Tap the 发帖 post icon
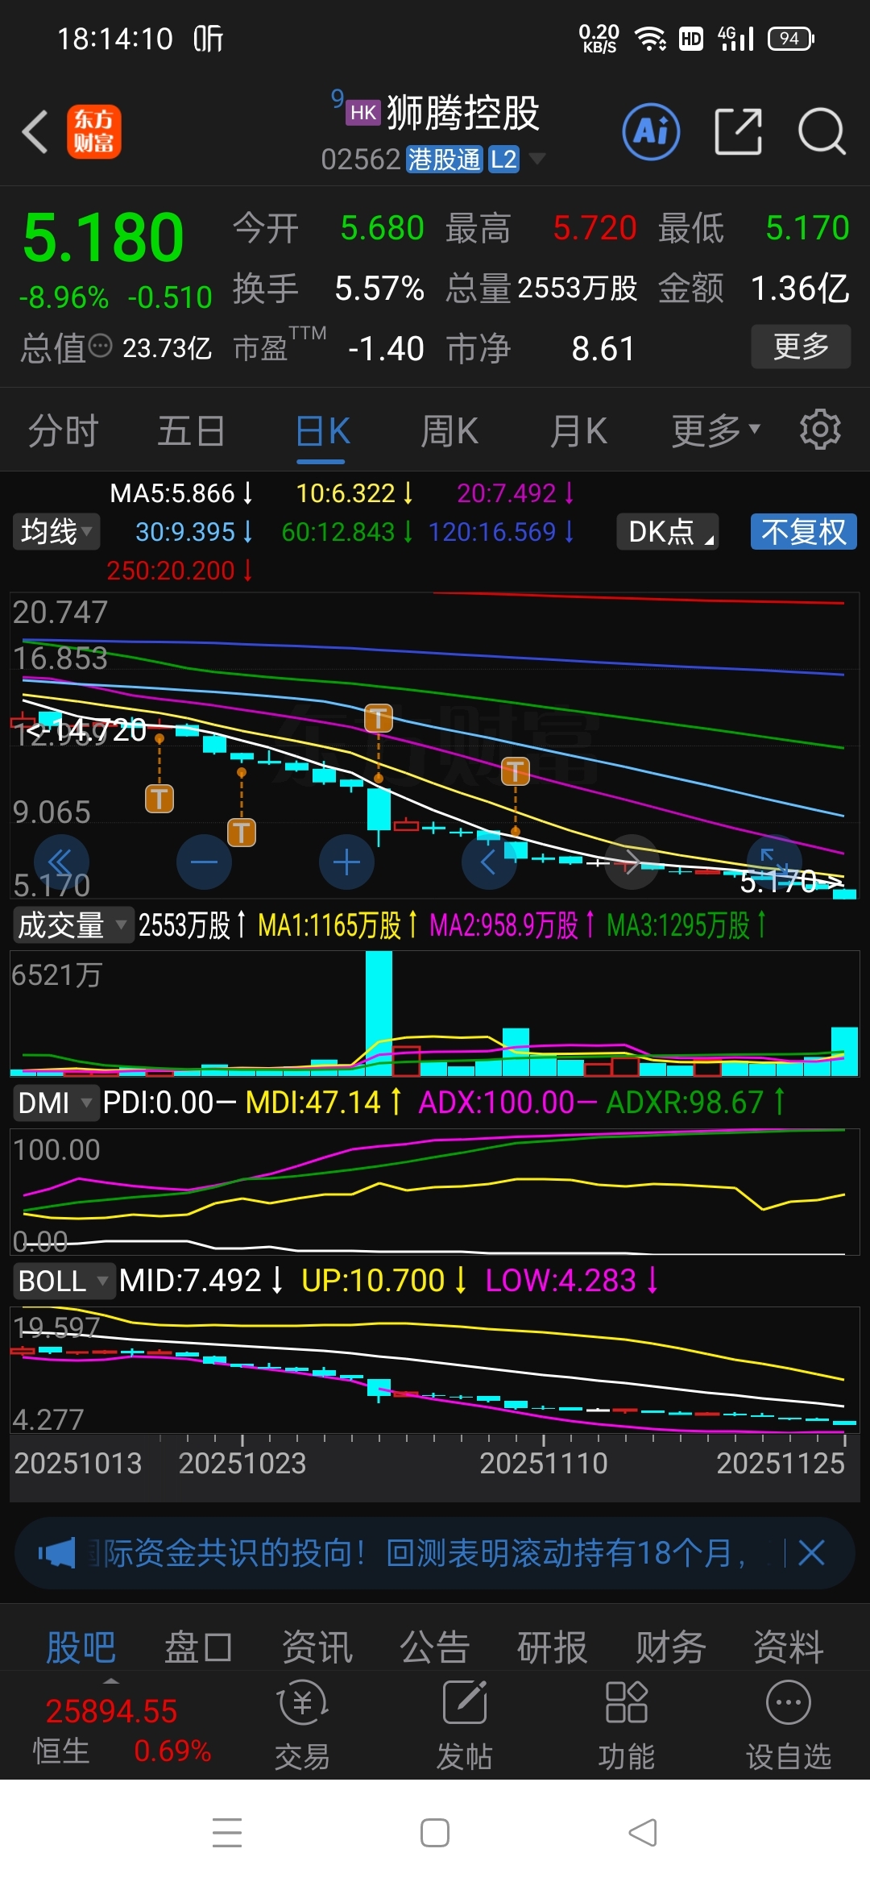The image size is (870, 1886). click(465, 1725)
